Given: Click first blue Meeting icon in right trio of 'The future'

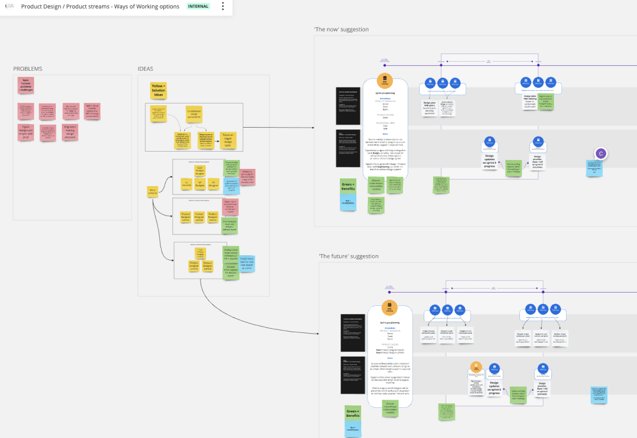Looking at the screenshot, I should pyautogui.click(x=531, y=309).
